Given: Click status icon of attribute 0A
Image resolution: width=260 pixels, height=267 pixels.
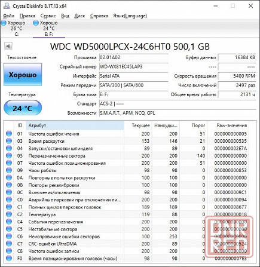Looking at the screenshot, I should (9, 177).
